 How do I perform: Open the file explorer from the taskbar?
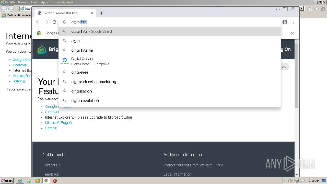29,181
